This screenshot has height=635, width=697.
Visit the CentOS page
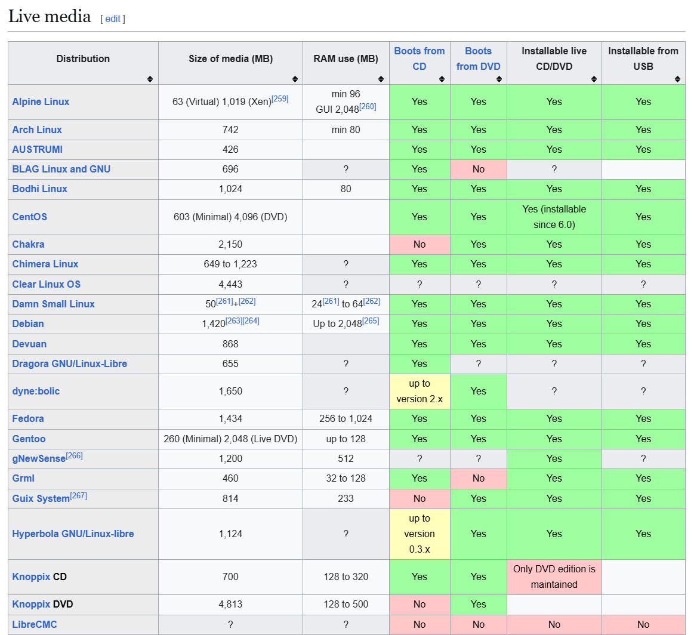(29, 217)
